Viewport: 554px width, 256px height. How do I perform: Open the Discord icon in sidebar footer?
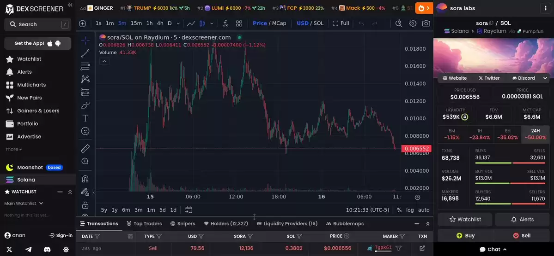point(47,249)
